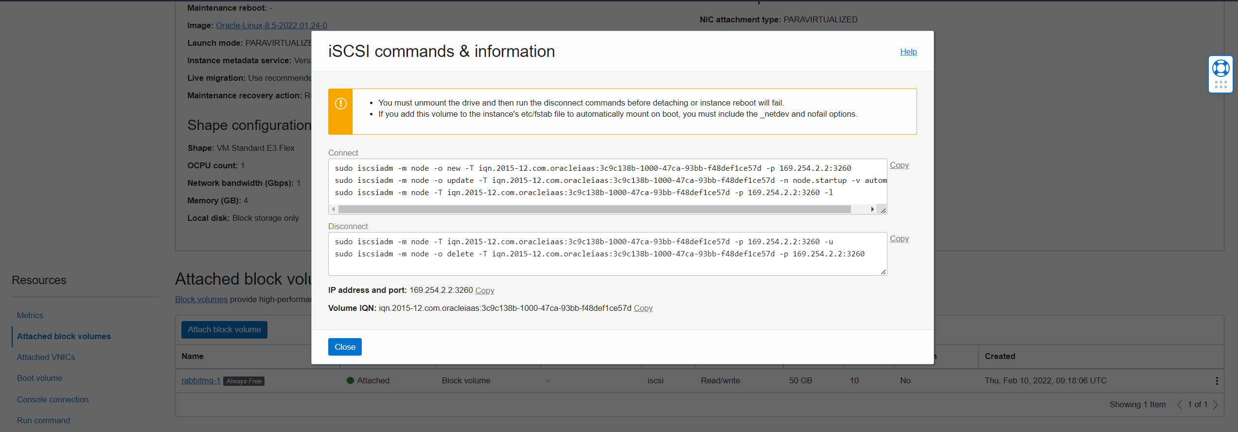Copy the IP address and port
The width and height of the screenshot is (1238, 432).
point(484,290)
